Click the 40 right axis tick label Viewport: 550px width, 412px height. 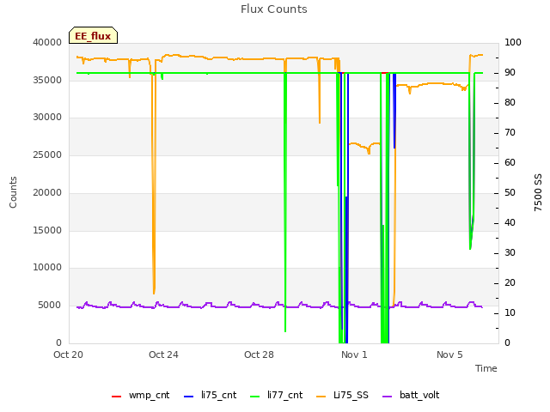tap(510, 223)
